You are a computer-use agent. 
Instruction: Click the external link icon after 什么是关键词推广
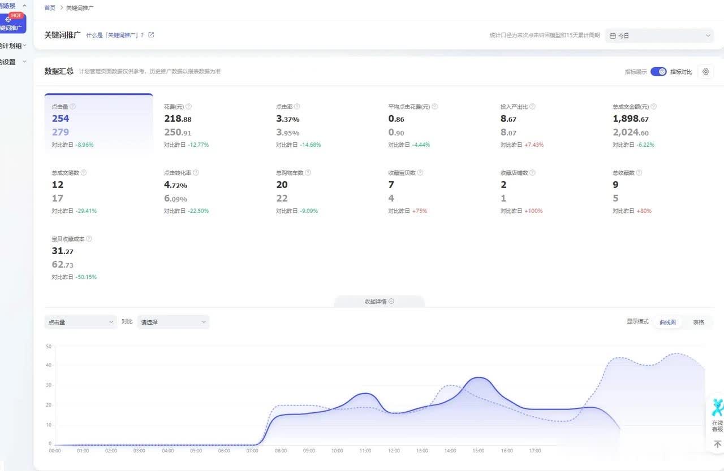pyautogui.click(x=151, y=35)
